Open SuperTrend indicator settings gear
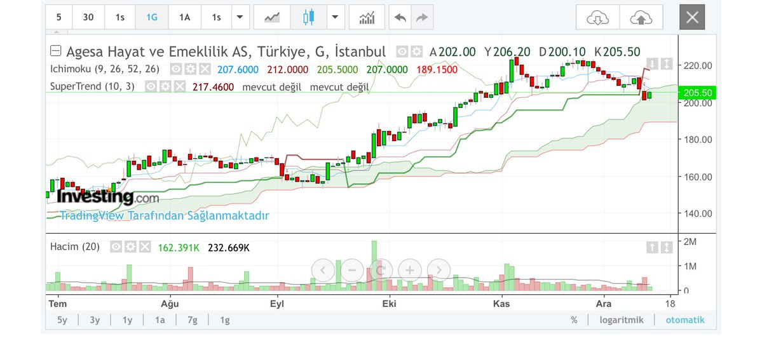The width and height of the screenshot is (762, 352). 165,86
